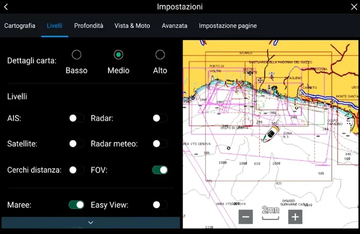
Task: Go to the Avanzata tab
Action: pos(174,26)
